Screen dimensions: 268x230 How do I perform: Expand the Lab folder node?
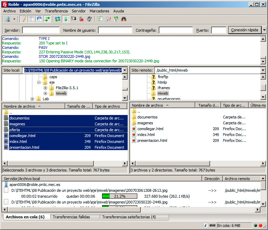click(x=32, y=99)
